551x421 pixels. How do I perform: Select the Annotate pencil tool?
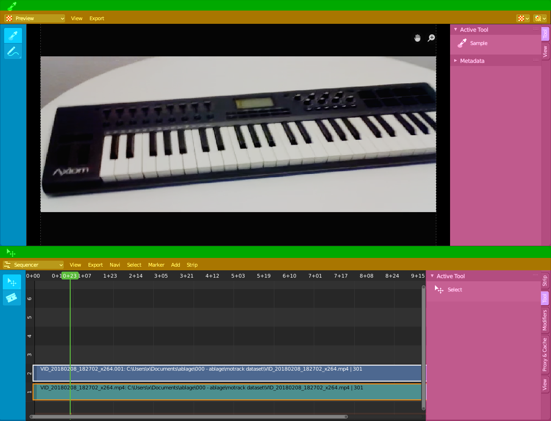(x=13, y=51)
